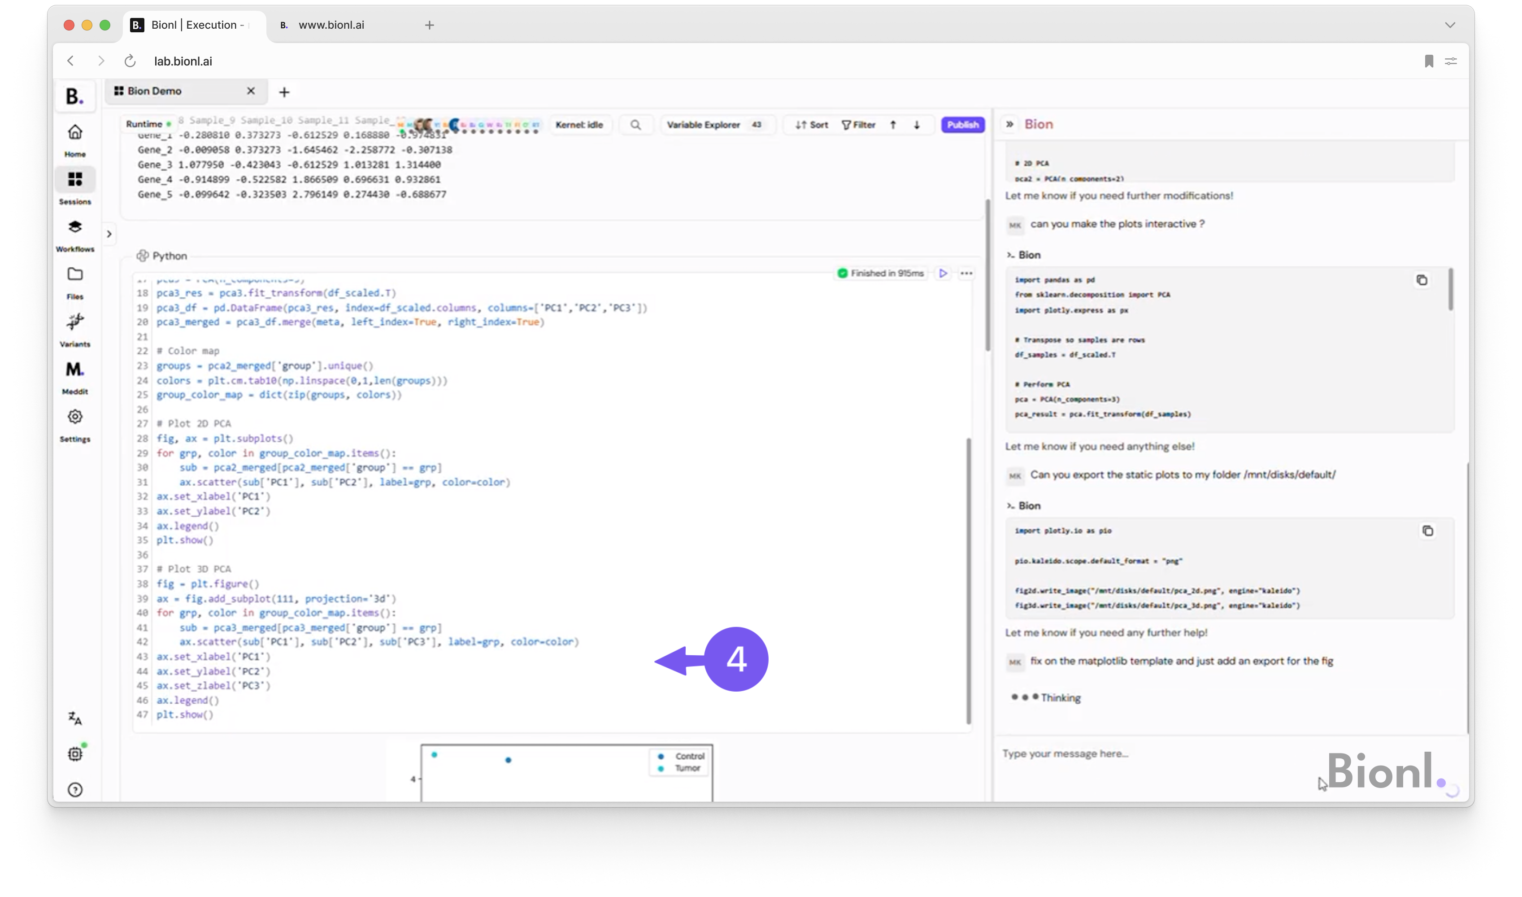The image size is (1522, 897).
Task: Click the Python cell label
Action: pos(162,256)
